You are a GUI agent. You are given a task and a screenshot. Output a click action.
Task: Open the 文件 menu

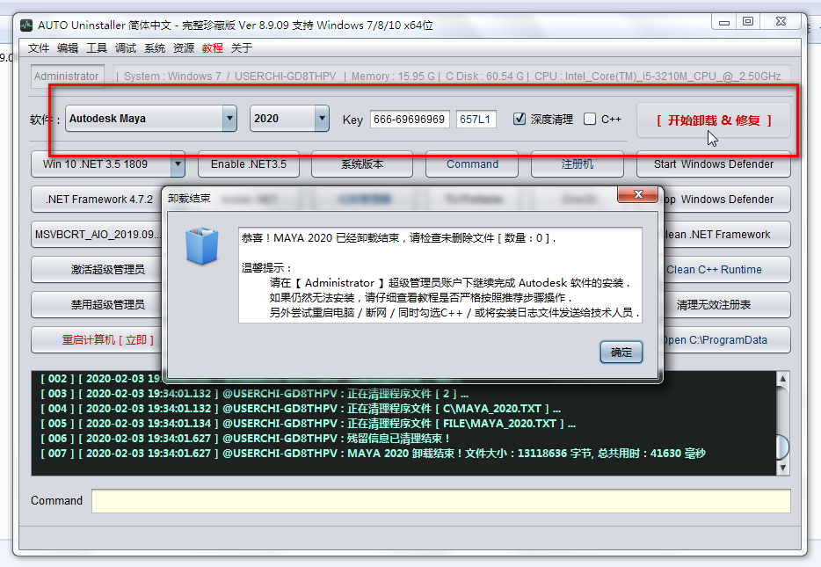click(38, 48)
